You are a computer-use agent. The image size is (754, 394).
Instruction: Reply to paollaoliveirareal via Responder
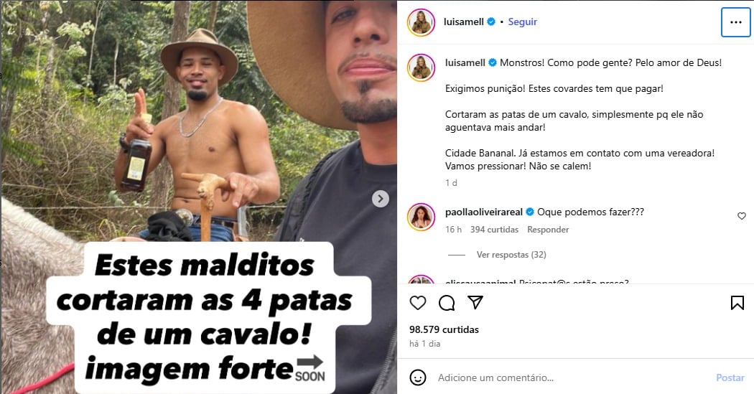pos(548,230)
